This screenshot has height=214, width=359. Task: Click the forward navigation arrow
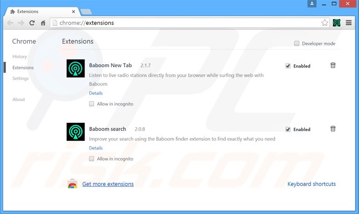pyautogui.click(x=21, y=23)
